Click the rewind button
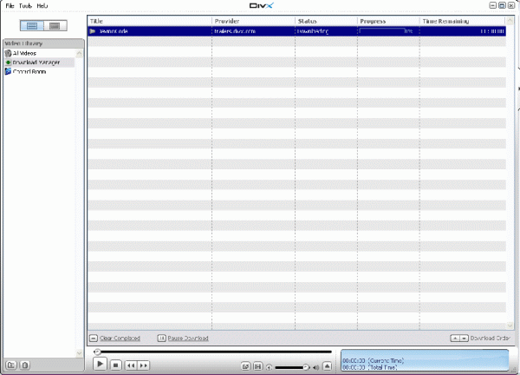 [131, 365]
